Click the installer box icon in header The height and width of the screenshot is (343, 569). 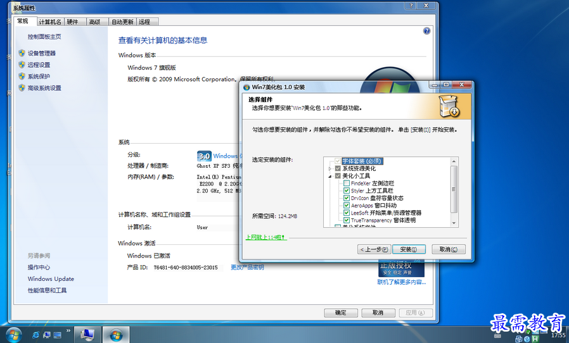pyautogui.click(x=449, y=106)
